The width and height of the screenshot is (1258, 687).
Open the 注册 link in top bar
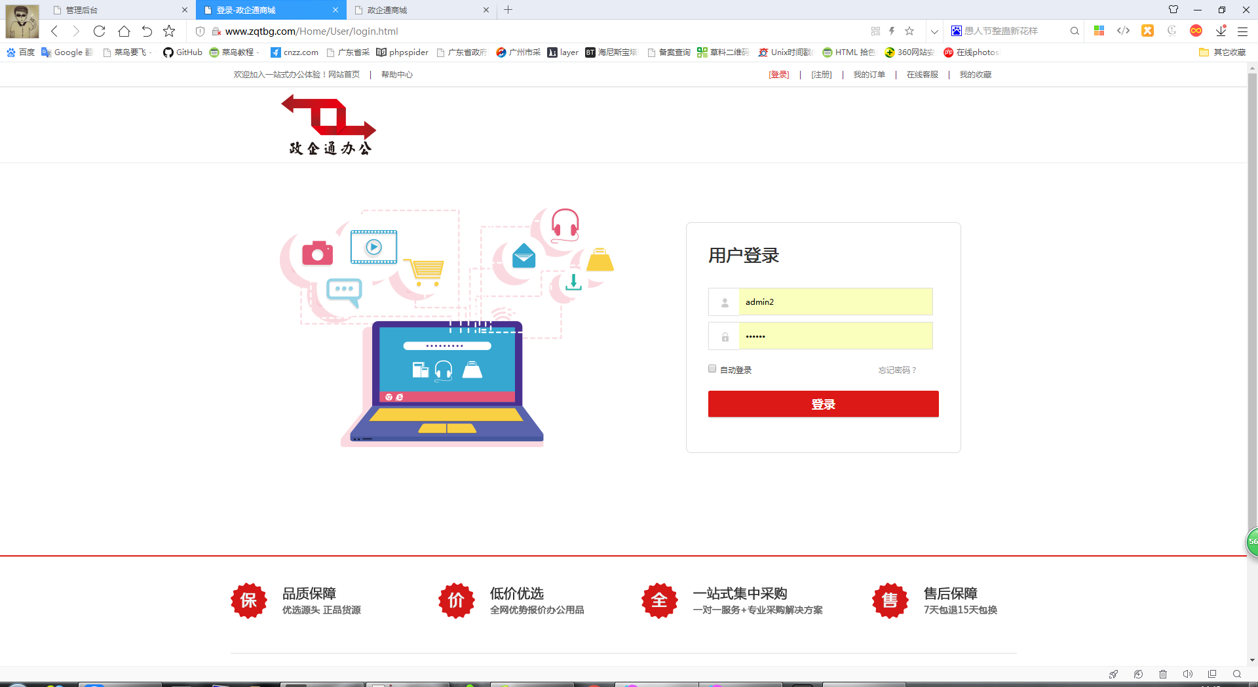pos(821,75)
